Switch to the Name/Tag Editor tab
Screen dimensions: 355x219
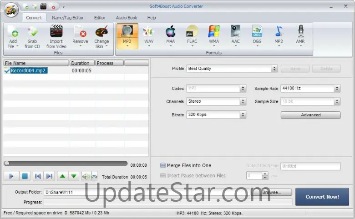click(x=68, y=18)
